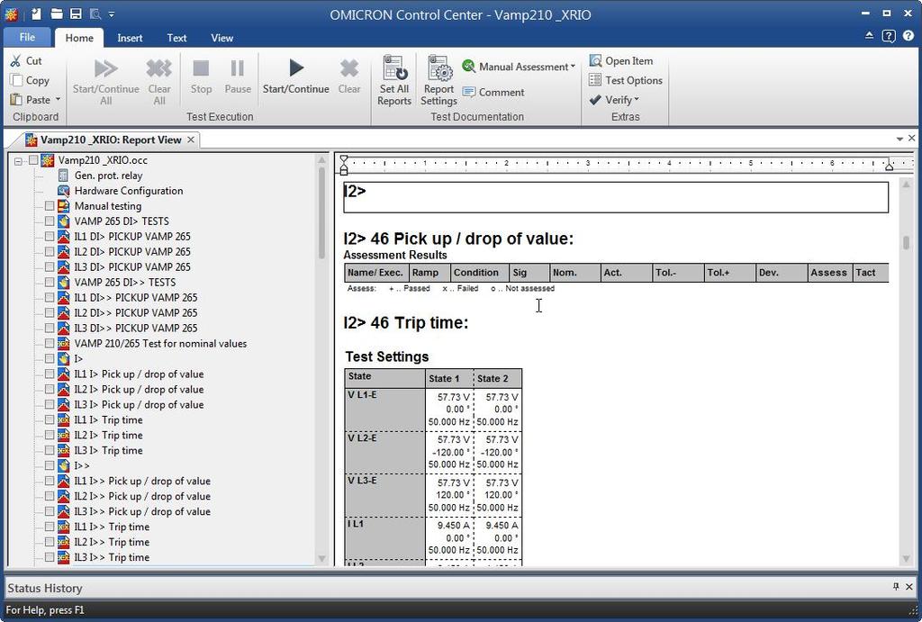Screen dimensions: 922x622
Task: Collapse the ribbon with up arrow
Action: point(869,36)
